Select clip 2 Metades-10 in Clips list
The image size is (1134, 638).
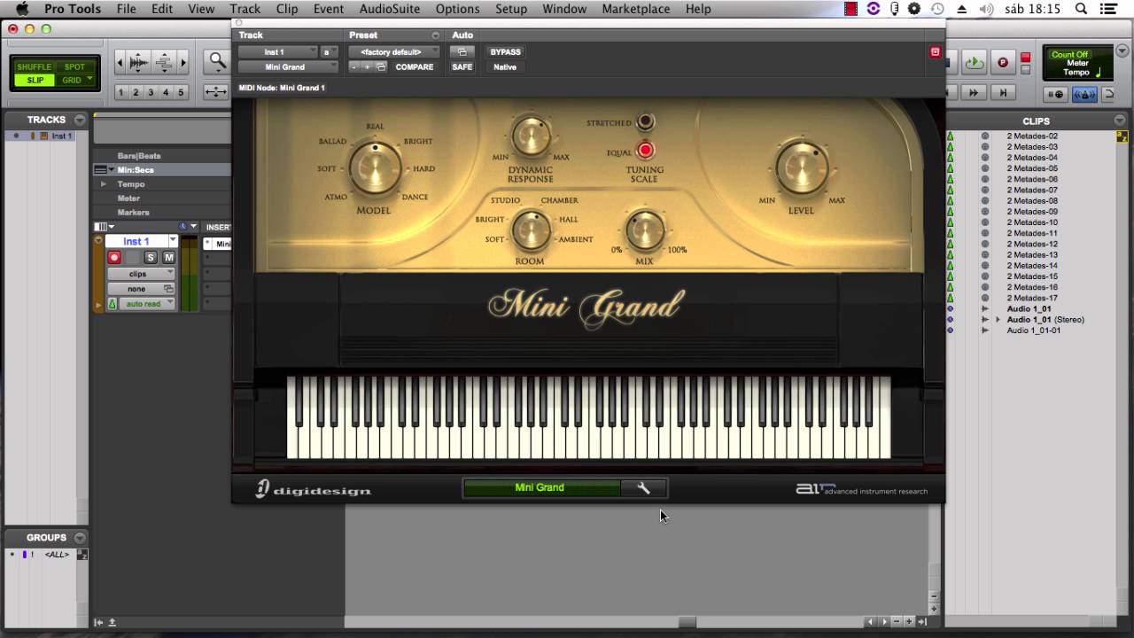coord(1032,222)
